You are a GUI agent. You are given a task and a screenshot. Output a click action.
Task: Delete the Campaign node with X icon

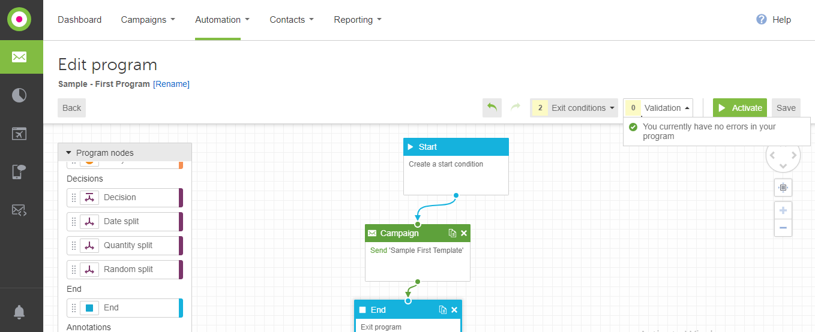coord(464,233)
